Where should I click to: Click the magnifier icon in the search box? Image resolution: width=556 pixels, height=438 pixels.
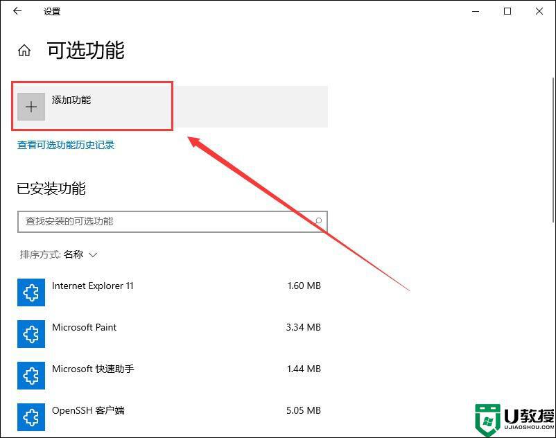pos(318,221)
